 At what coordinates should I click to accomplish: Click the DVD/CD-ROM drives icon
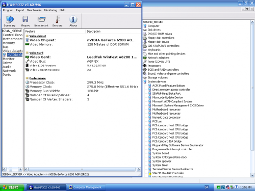click(145, 34)
